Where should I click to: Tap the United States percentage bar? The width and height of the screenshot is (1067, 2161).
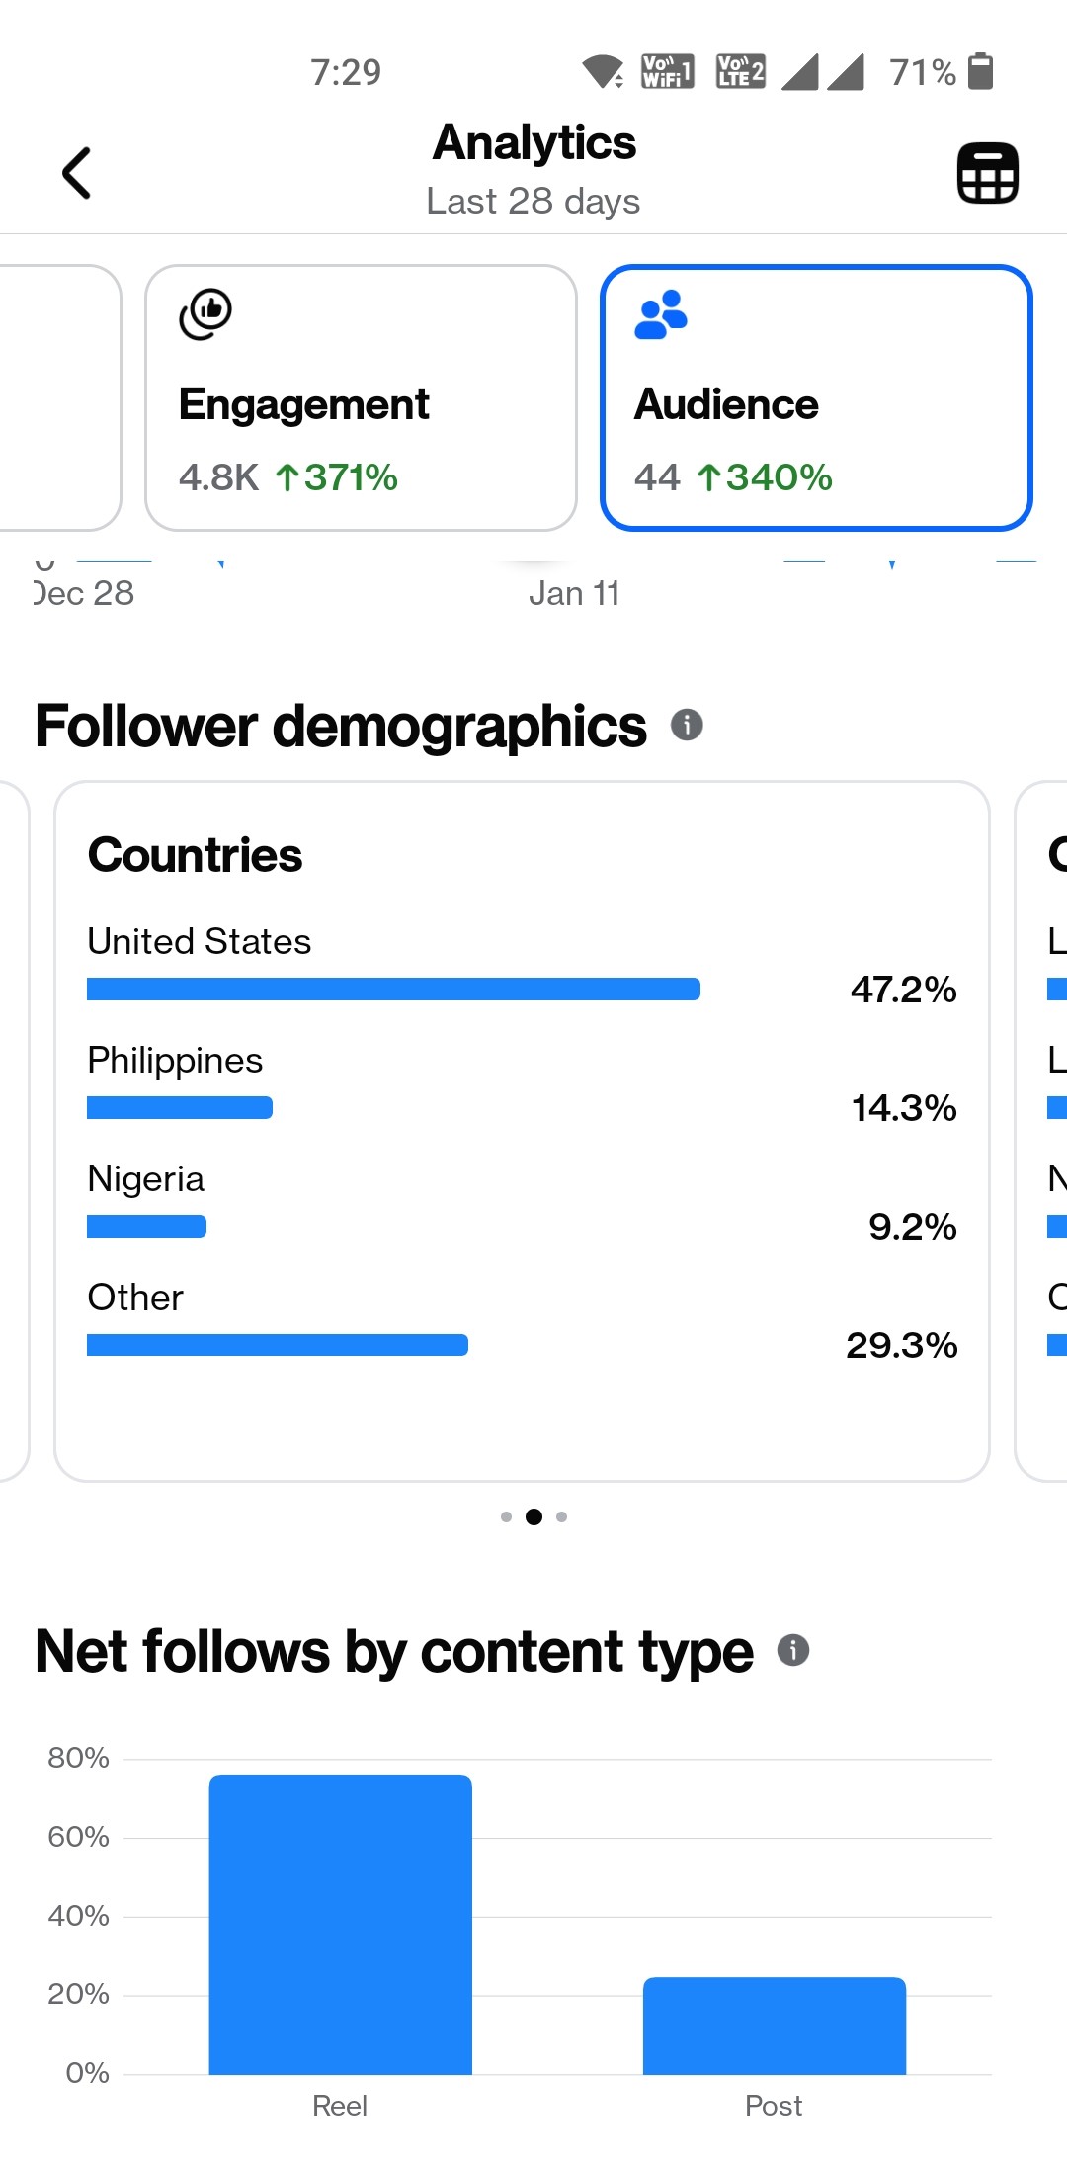click(x=393, y=989)
